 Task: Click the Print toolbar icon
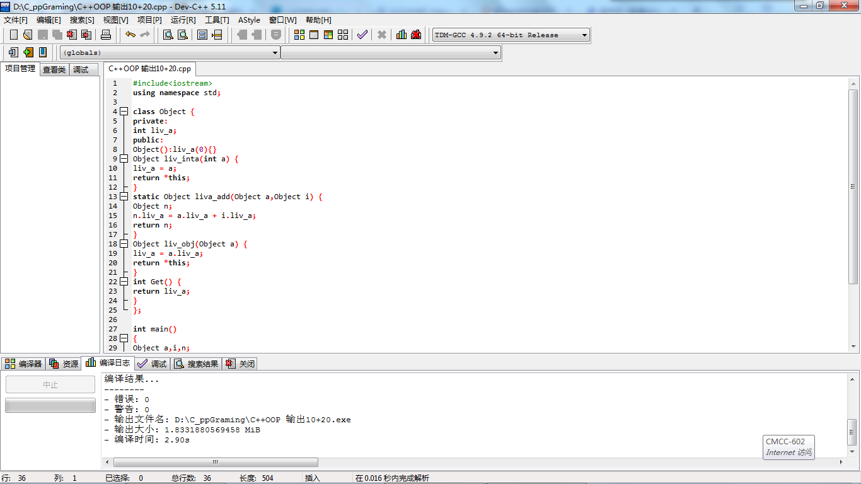[x=106, y=35]
